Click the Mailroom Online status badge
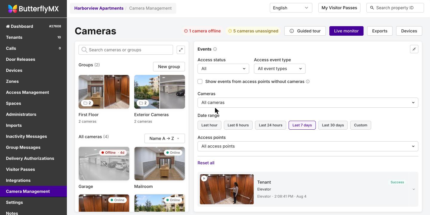 coord(173,153)
